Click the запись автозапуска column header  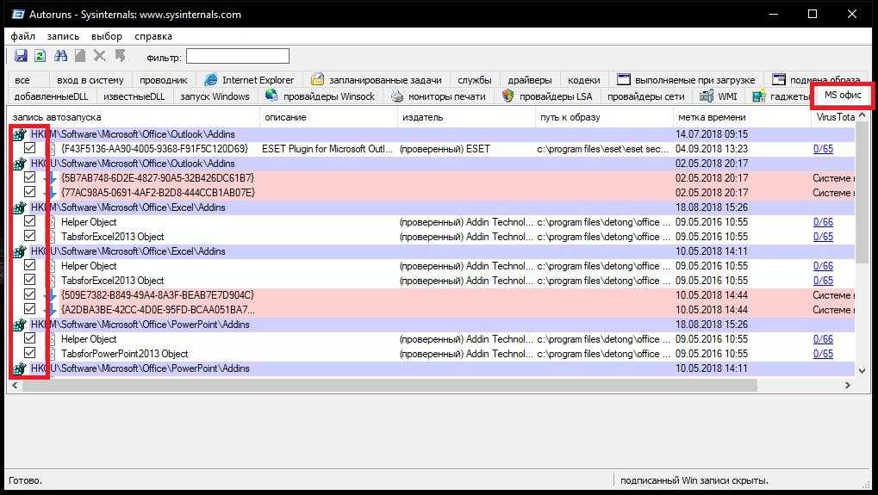coord(57,117)
